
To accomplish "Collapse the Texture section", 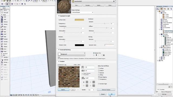I will [59, 61].
